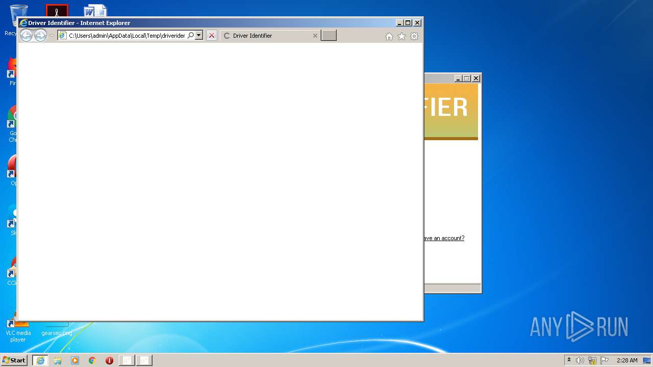This screenshot has height=367, width=653.
Task: Open the network tray icon
Action: pyautogui.click(x=592, y=360)
